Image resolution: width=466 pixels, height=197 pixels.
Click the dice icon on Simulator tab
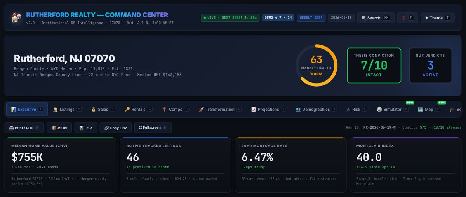379,110
